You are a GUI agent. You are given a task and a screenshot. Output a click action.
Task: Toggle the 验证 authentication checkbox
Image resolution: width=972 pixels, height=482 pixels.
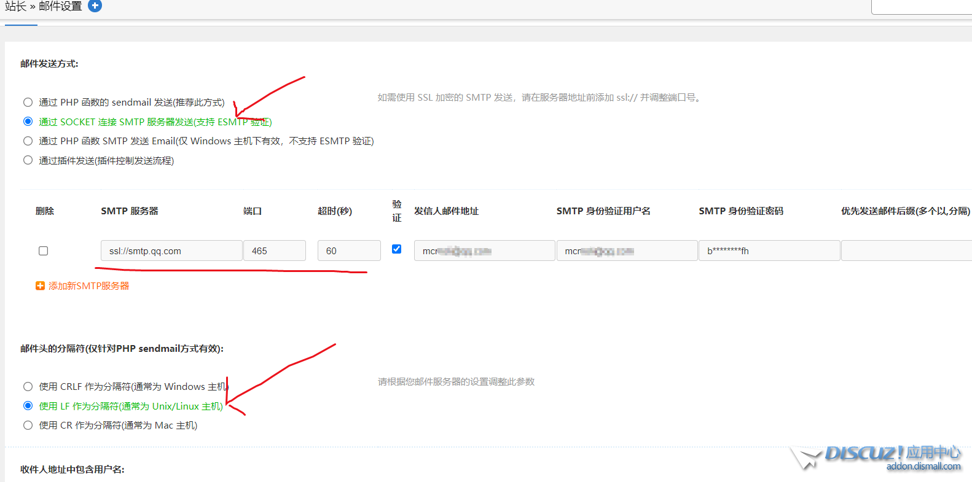(396, 249)
